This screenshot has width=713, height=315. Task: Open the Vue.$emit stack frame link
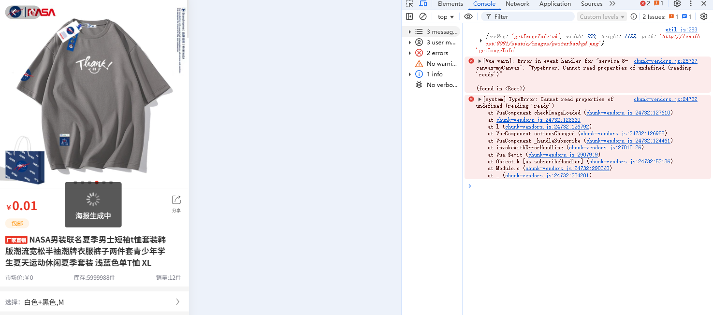(x=563, y=155)
